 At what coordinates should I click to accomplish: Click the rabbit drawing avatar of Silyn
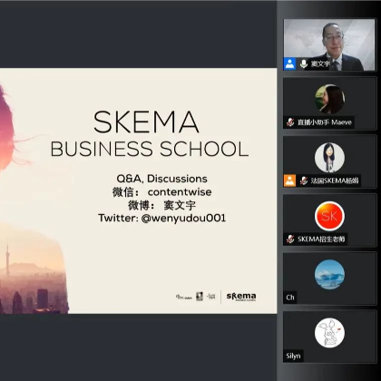pyautogui.click(x=329, y=333)
